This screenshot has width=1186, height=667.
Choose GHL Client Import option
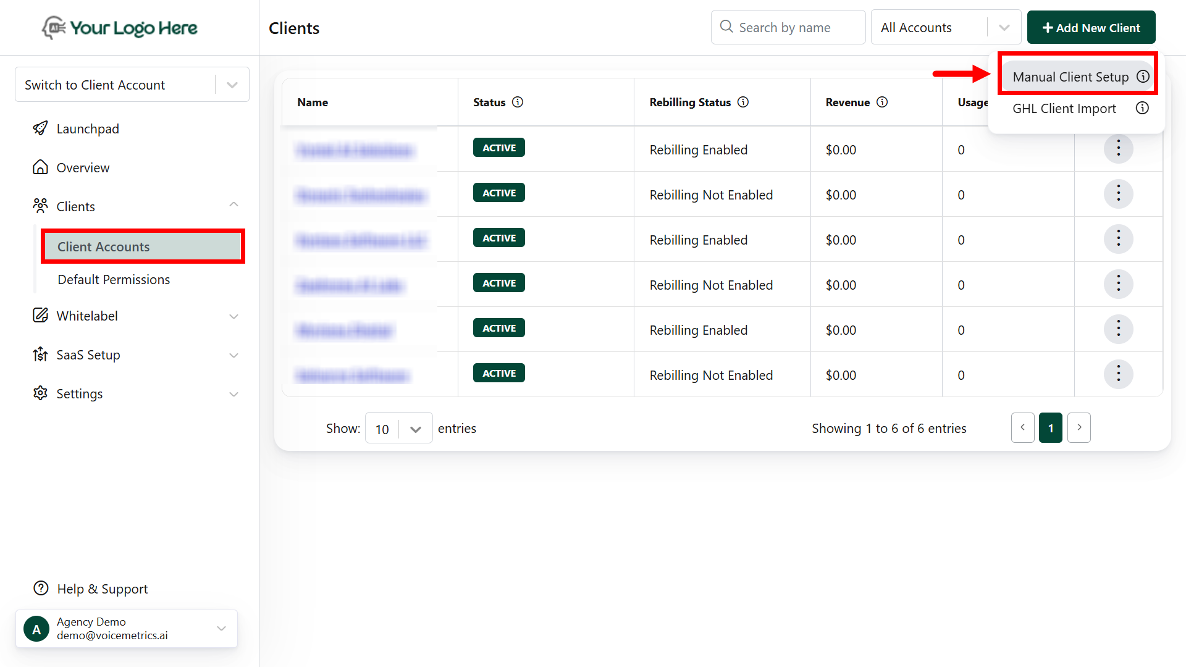(1064, 108)
